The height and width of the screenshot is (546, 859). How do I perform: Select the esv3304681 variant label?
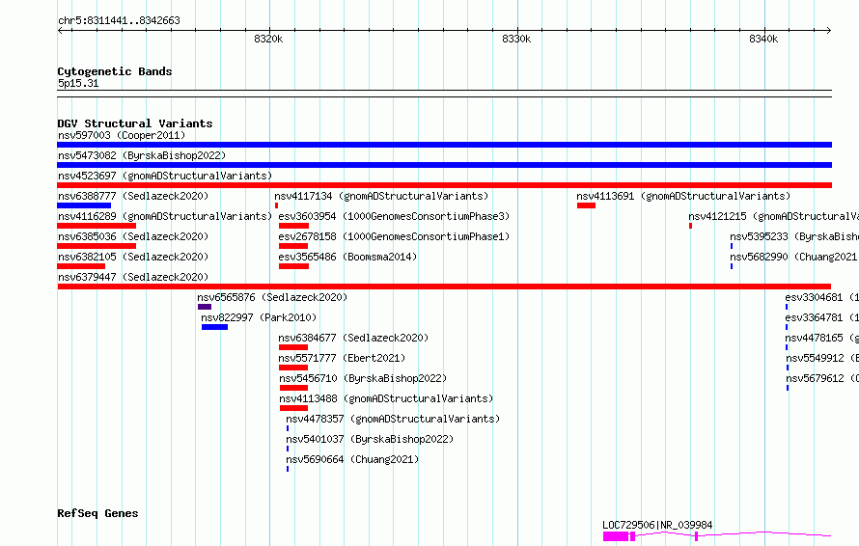[821, 297]
